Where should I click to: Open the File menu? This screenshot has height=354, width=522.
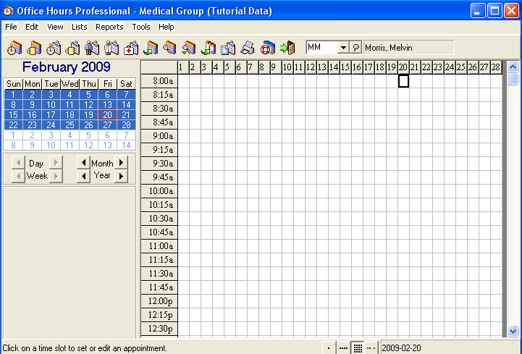pyautogui.click(x=11, y=27)
